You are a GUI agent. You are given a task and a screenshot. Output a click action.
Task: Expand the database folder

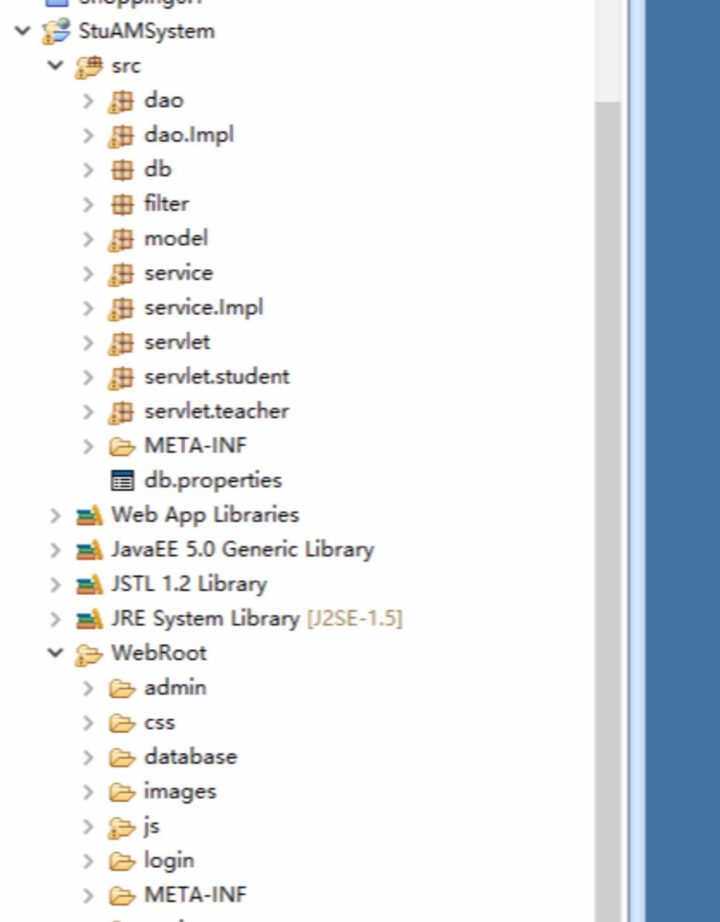point(88,758)
